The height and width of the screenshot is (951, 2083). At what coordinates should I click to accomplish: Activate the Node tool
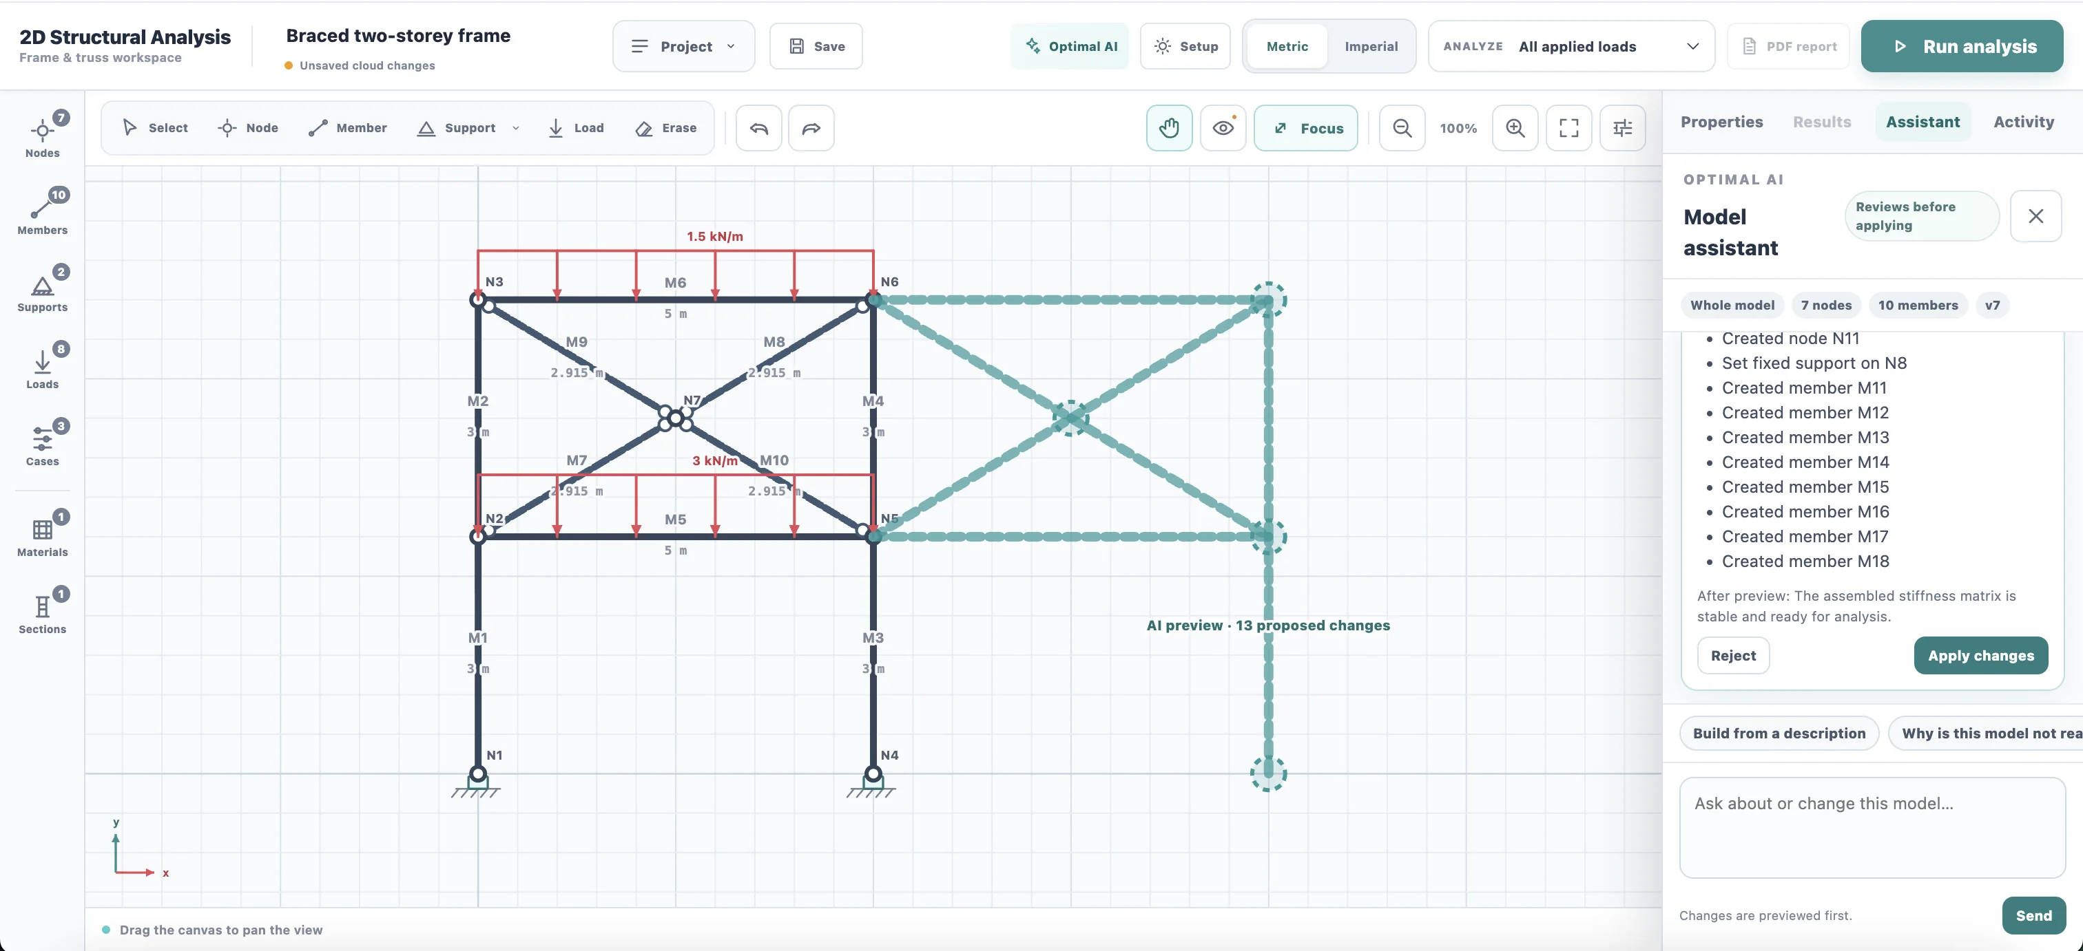pyautogui.click(x=248, y=128)
